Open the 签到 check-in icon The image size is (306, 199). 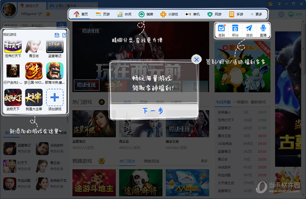point(221,30)
